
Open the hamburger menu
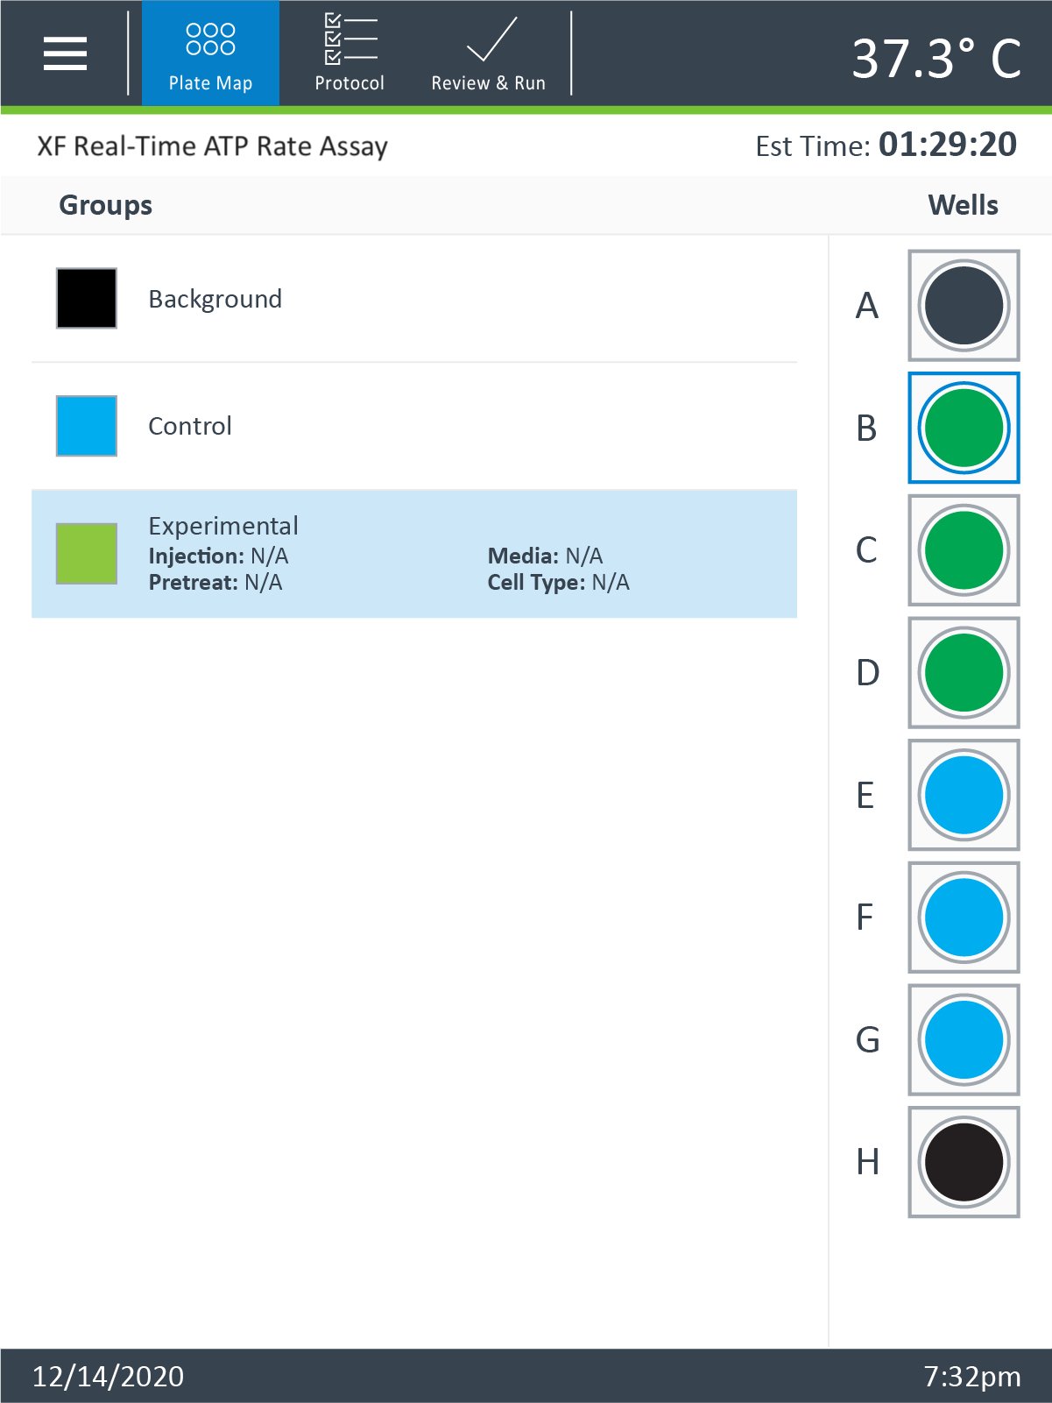(66, 53)
